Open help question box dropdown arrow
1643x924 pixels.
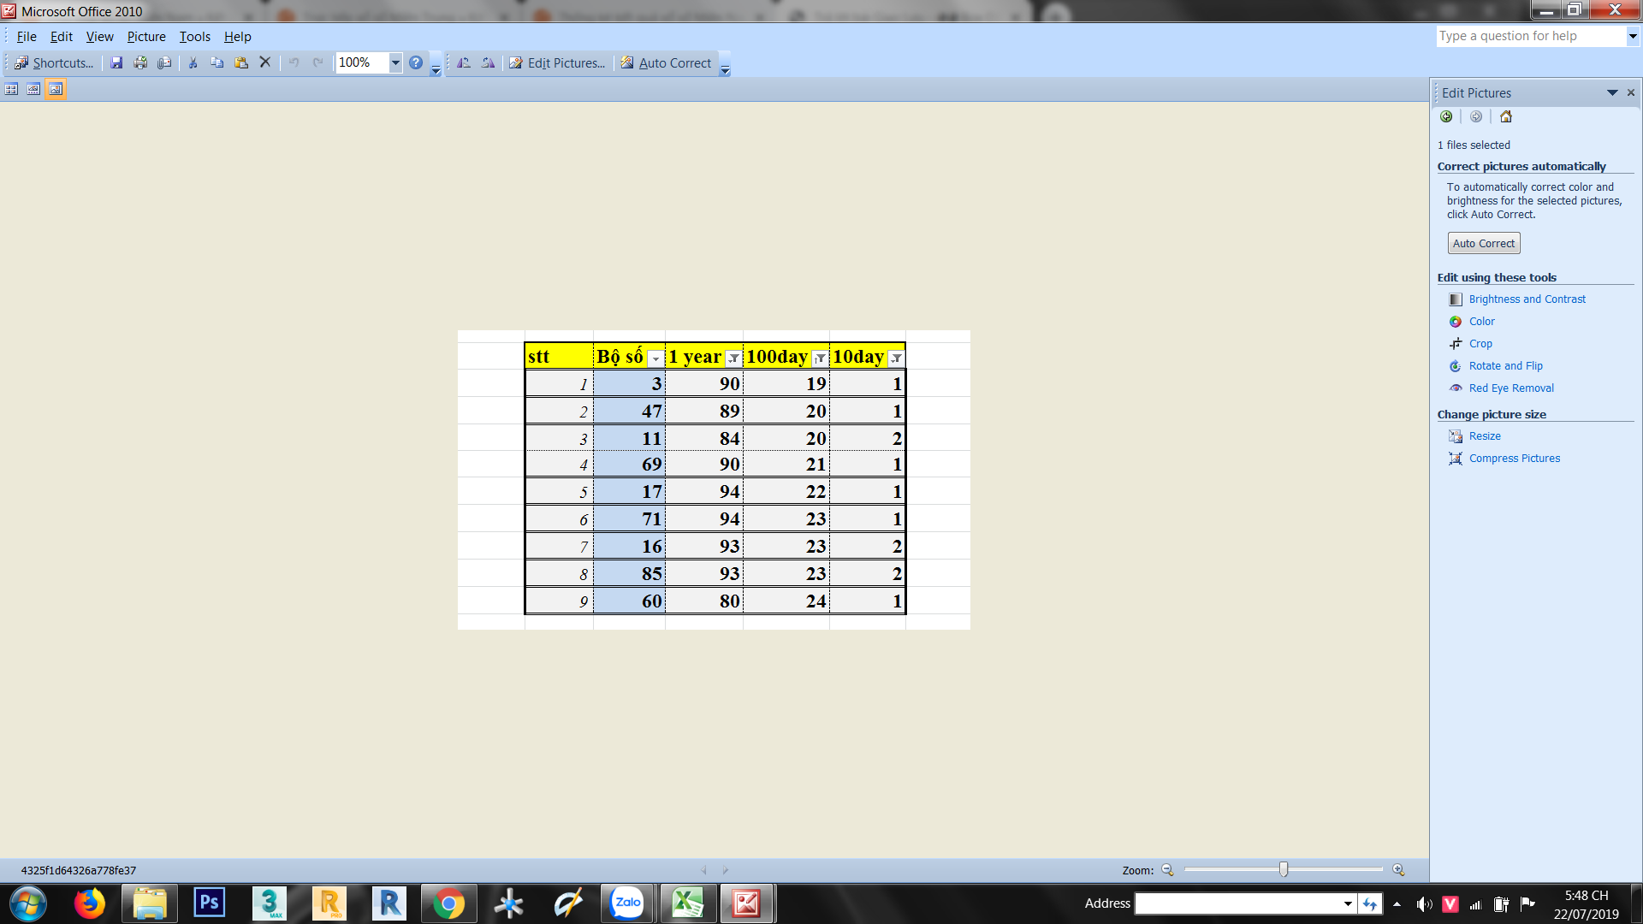[x=1633, y=36]
